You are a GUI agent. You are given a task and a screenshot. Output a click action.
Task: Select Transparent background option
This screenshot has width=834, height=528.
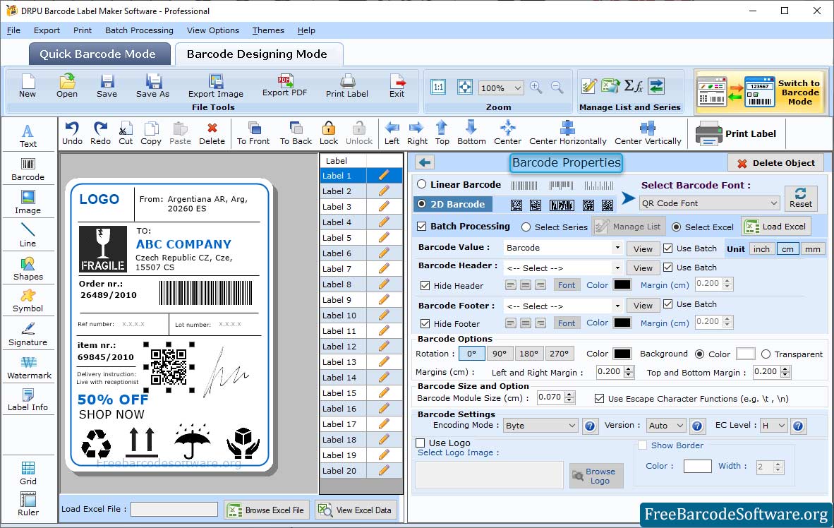766,354
